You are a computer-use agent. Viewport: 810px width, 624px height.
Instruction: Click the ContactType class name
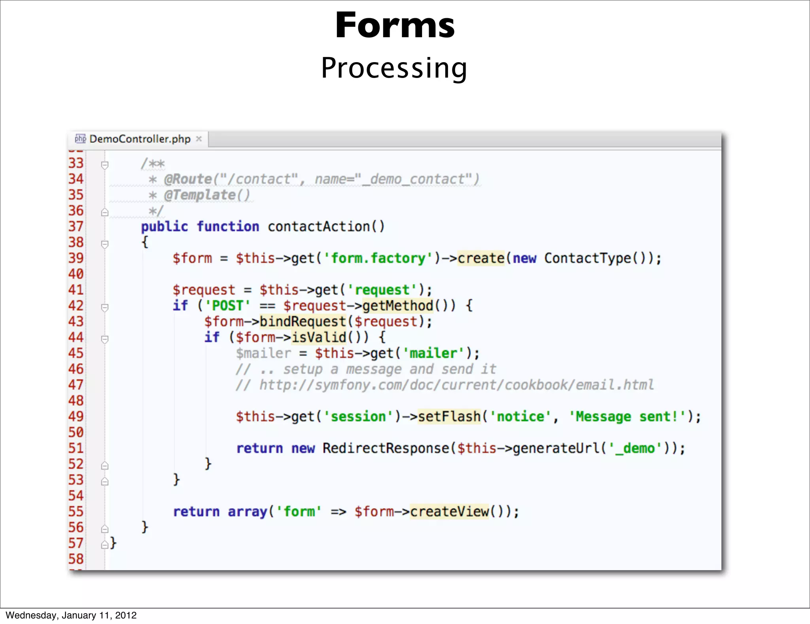pyautogui.click(x=588, y=258)
